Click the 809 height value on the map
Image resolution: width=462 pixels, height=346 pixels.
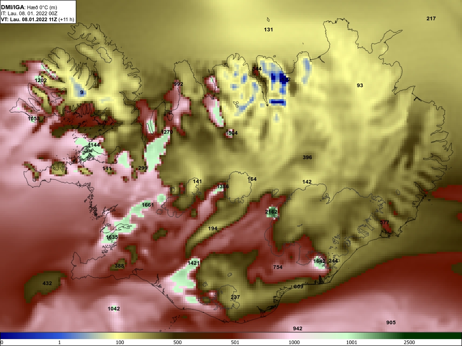click(298, 286)
